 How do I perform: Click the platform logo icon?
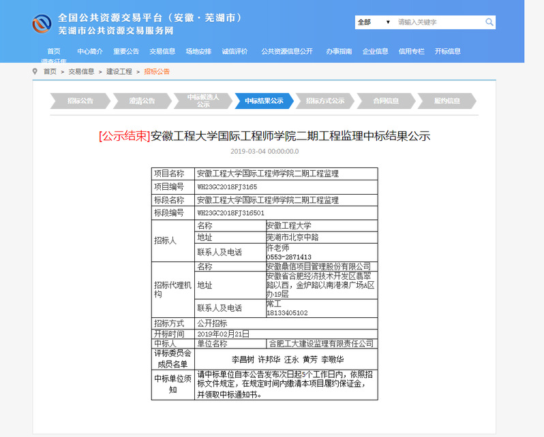(42, 24)
